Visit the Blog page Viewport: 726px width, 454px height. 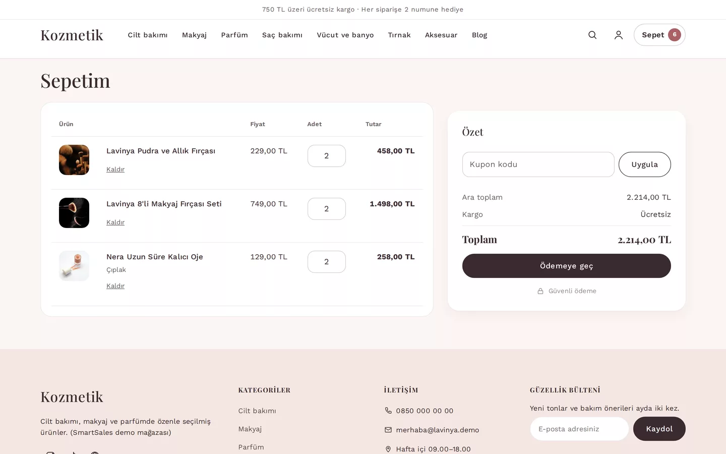[479, 35]
